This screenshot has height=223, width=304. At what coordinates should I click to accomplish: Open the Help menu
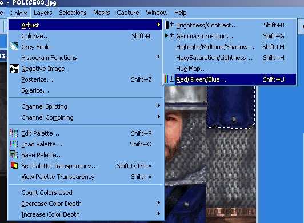click(181, 13)
